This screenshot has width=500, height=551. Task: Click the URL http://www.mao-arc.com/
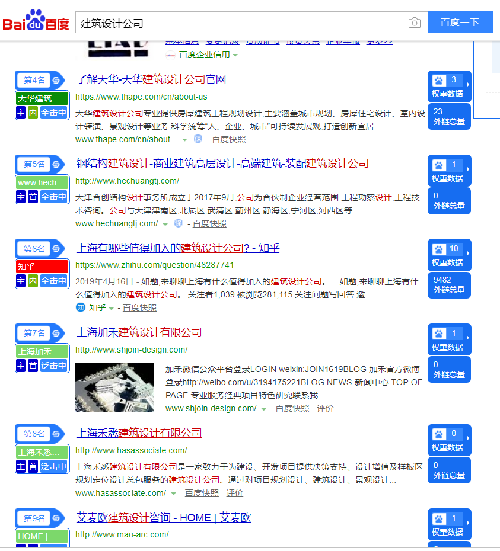click(x=122, y=534)
